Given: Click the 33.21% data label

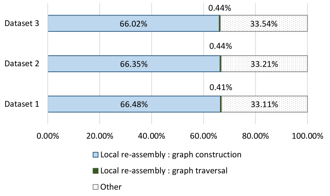Looking at the screenshot, I should pos(264,63).
